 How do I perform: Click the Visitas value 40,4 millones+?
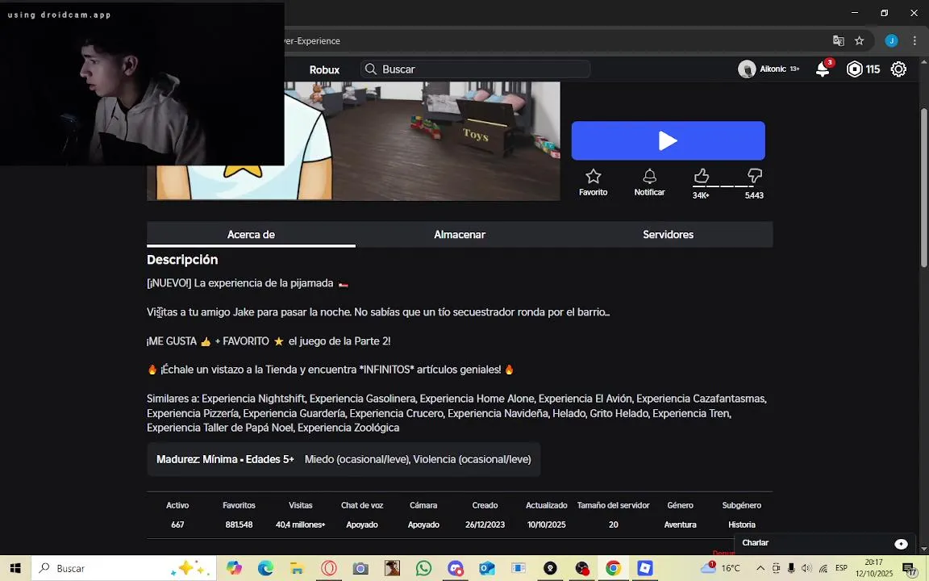[300, 525]
